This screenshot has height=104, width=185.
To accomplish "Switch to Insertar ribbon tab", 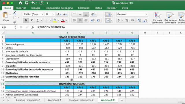I will 21,8.
